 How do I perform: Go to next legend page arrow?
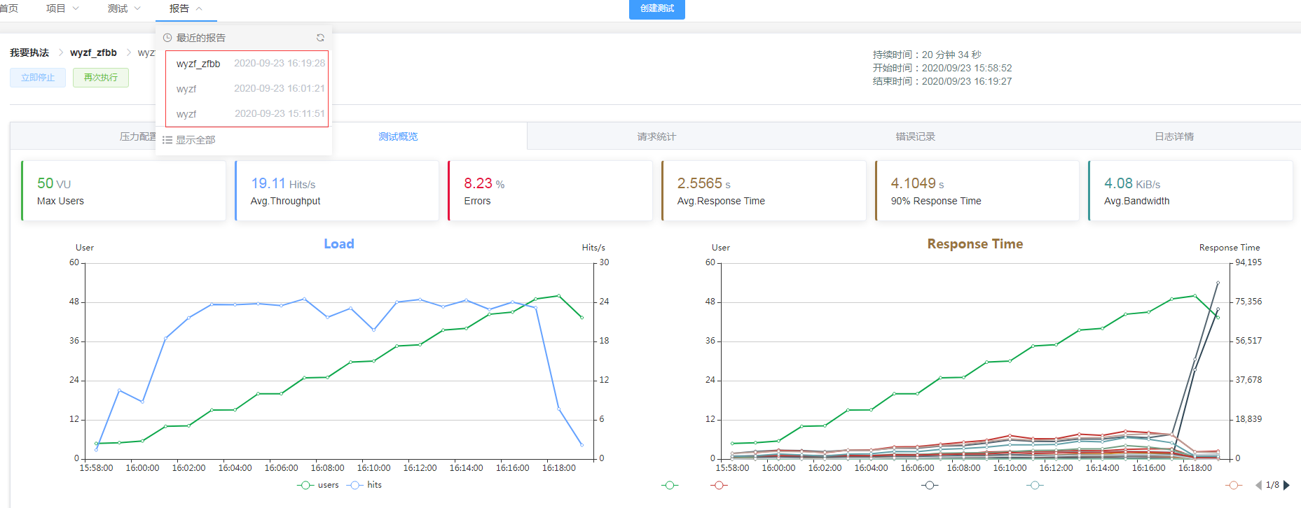1286,485
